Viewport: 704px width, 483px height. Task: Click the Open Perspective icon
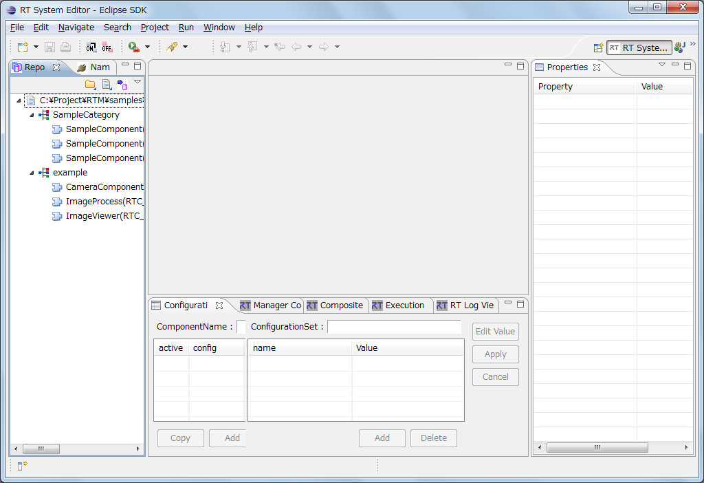pyautogui.click(x=598, y=47)
